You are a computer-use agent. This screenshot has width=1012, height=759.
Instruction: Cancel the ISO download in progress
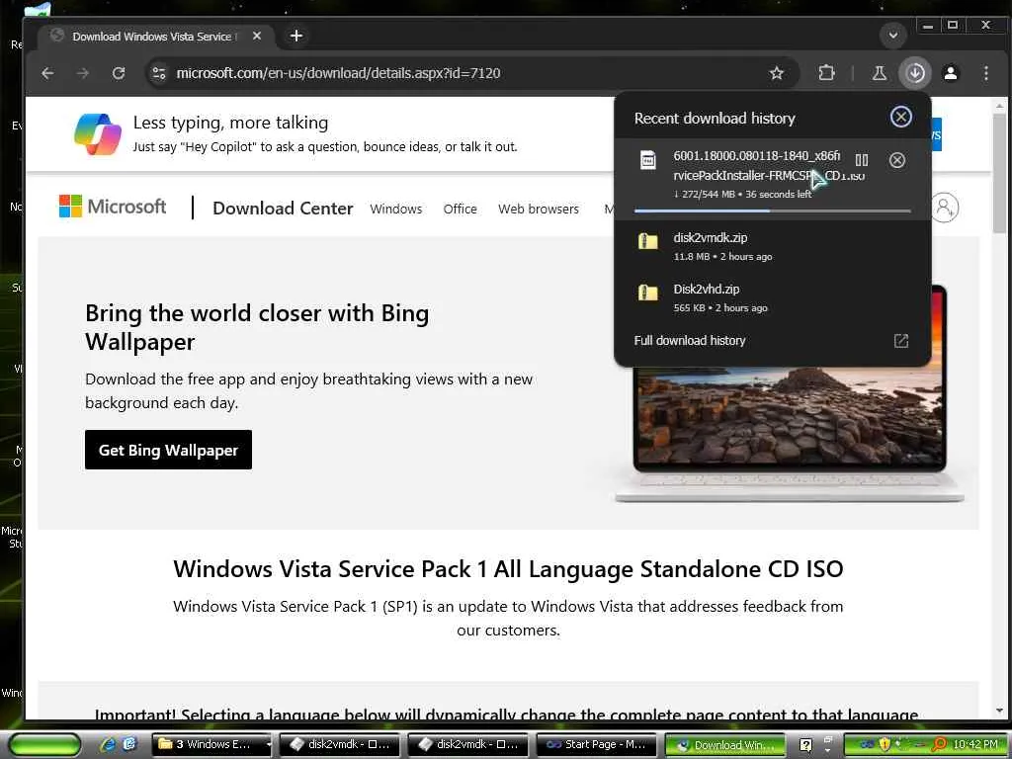point(897,160)
